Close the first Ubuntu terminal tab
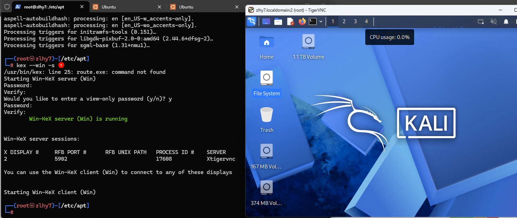The image size is (517, 218). pyautogui.click(x=159, y=7)
